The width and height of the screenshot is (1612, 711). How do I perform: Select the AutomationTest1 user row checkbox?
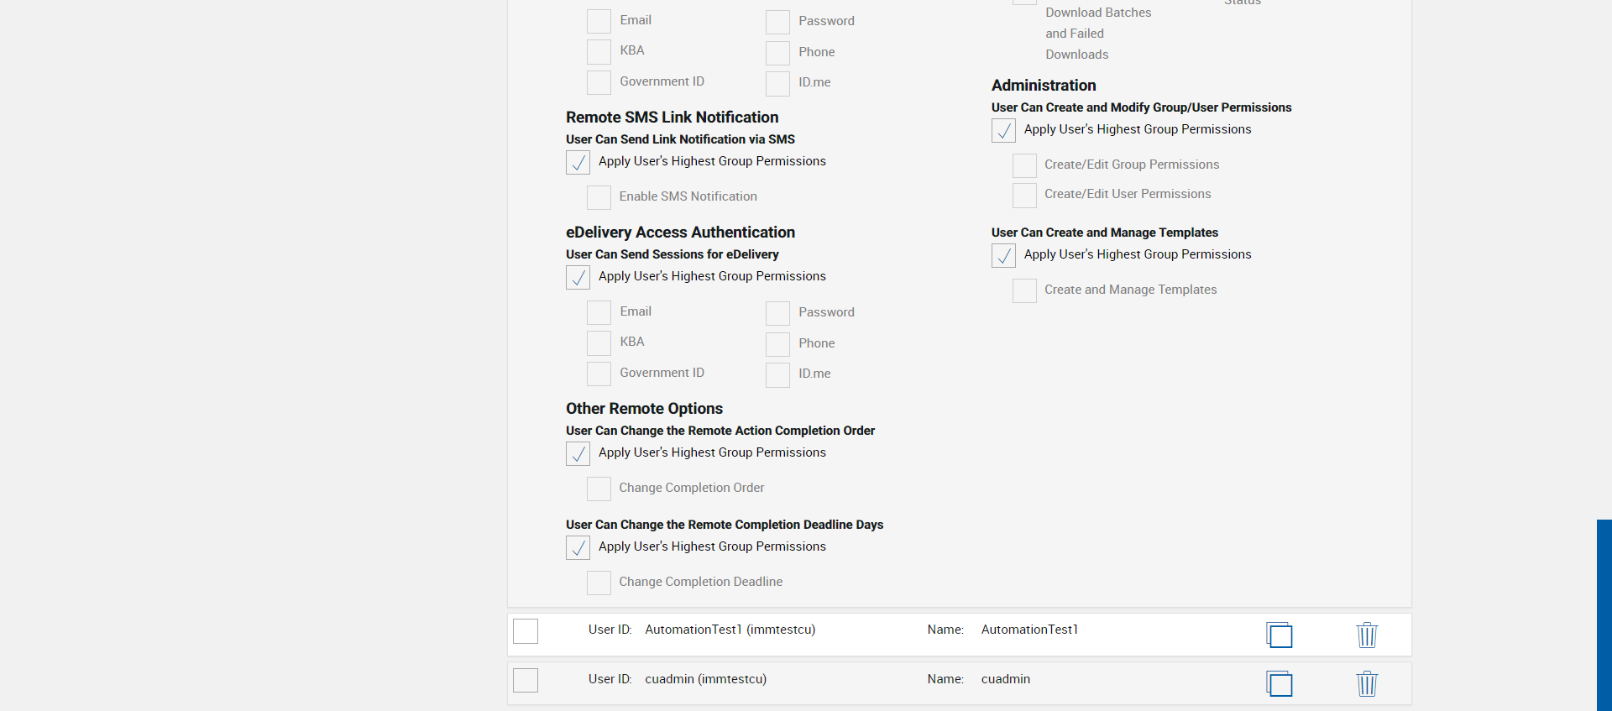pos(526,631)
